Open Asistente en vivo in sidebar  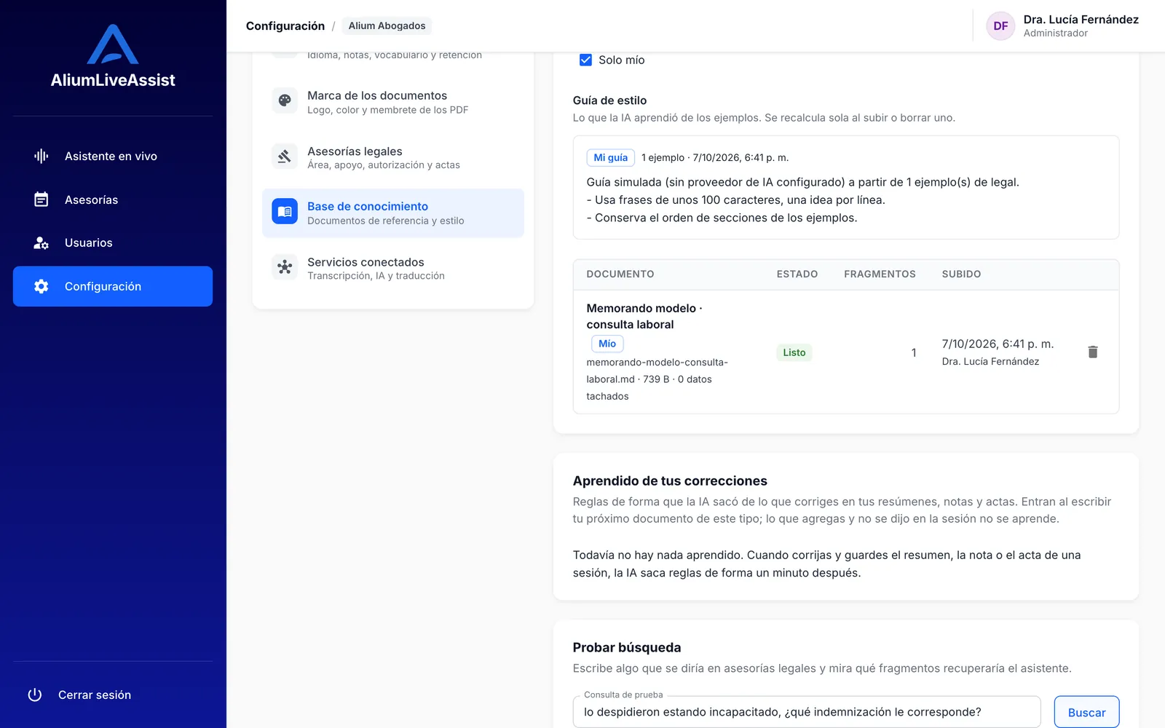click(113, 156)
